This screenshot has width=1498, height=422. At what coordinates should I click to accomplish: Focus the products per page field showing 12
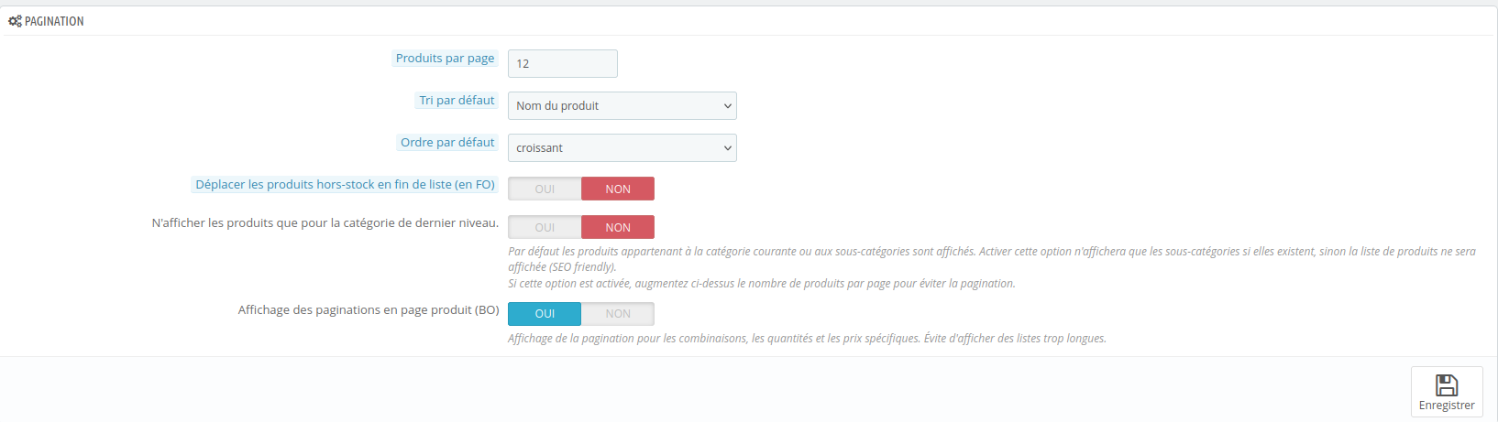562,63
